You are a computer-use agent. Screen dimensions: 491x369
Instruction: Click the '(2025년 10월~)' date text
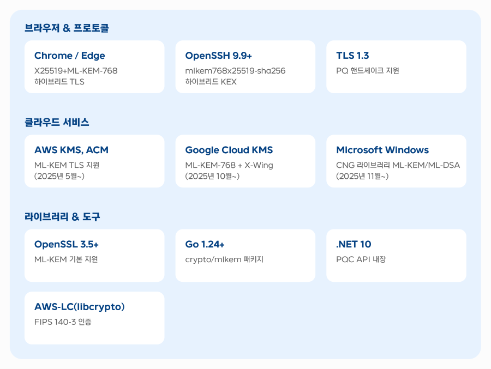click(212, 176)
